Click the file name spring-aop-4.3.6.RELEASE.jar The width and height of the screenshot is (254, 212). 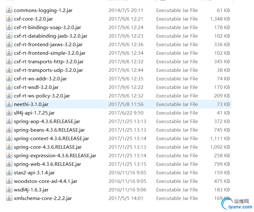click(x=47, y=122)
